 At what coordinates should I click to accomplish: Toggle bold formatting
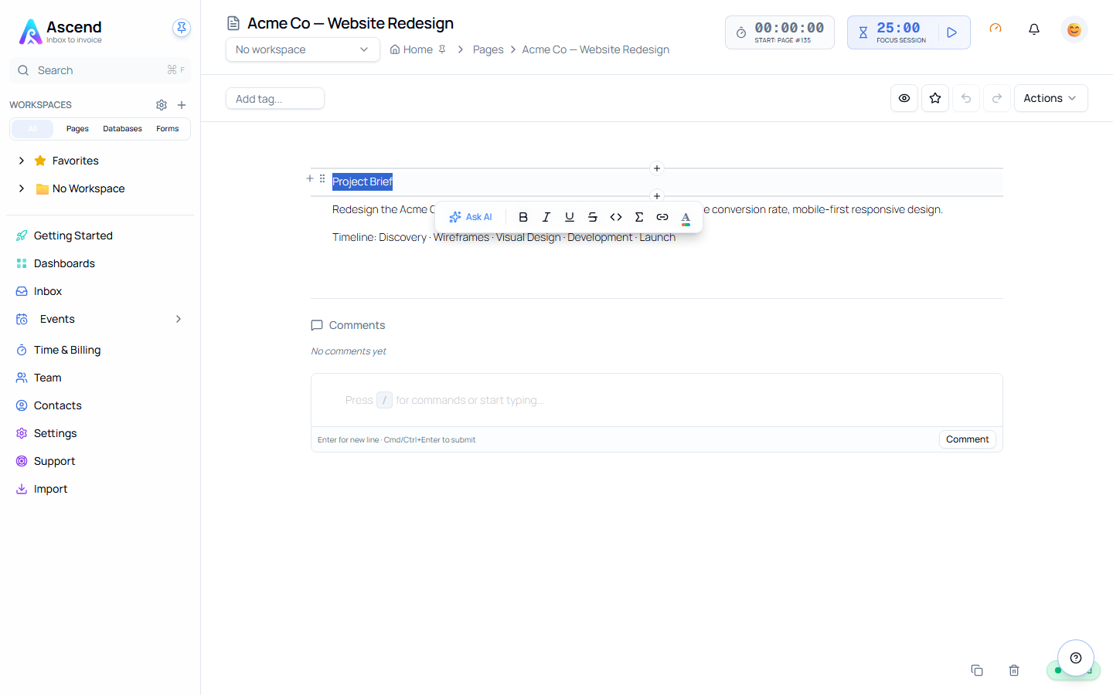[x=523, y=217]
